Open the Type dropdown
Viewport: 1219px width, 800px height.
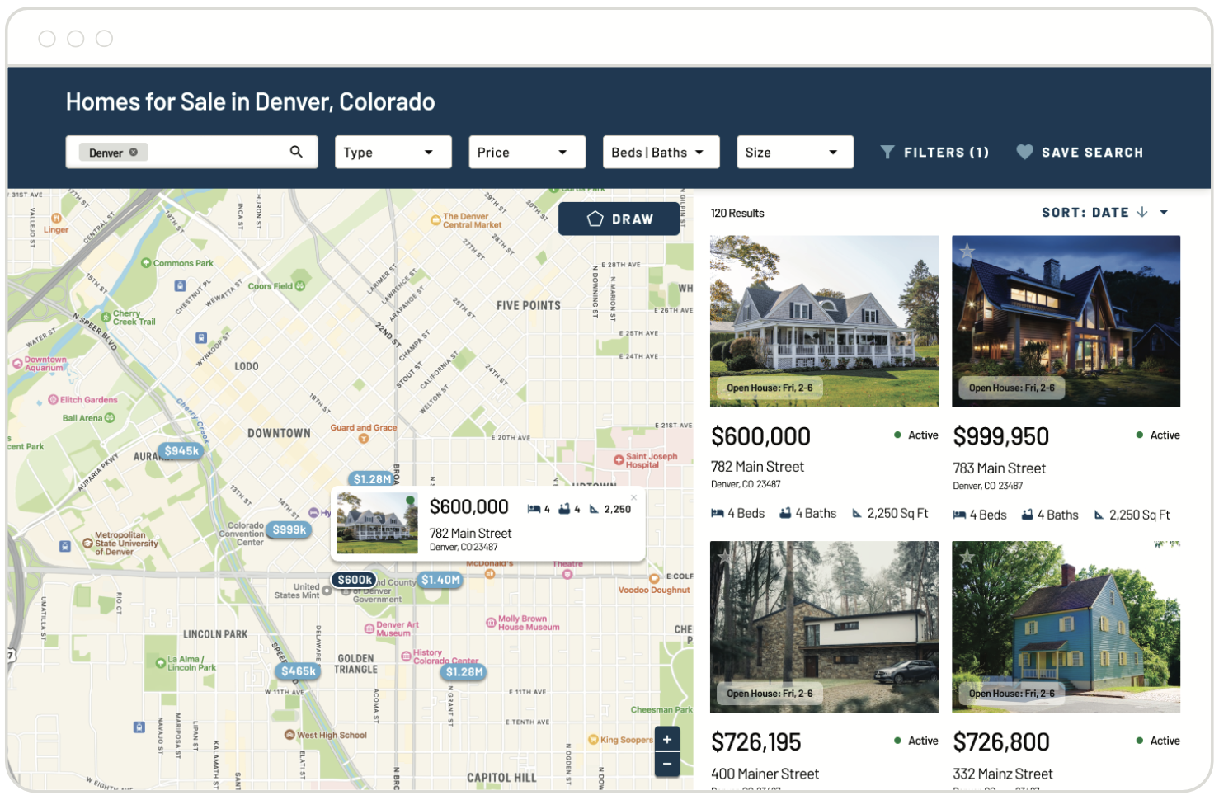coord(393,152)
